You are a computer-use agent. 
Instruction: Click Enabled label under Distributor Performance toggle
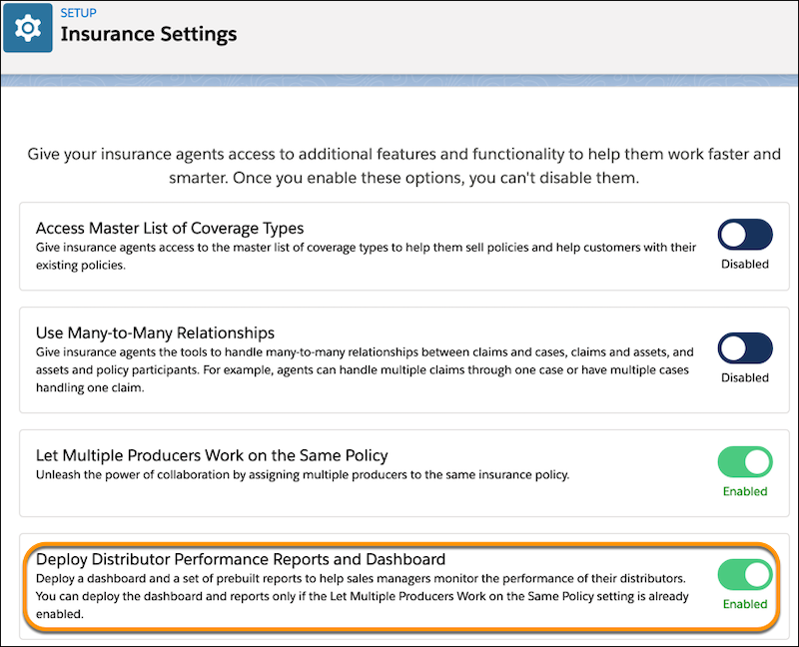click(x=745, y=604)
